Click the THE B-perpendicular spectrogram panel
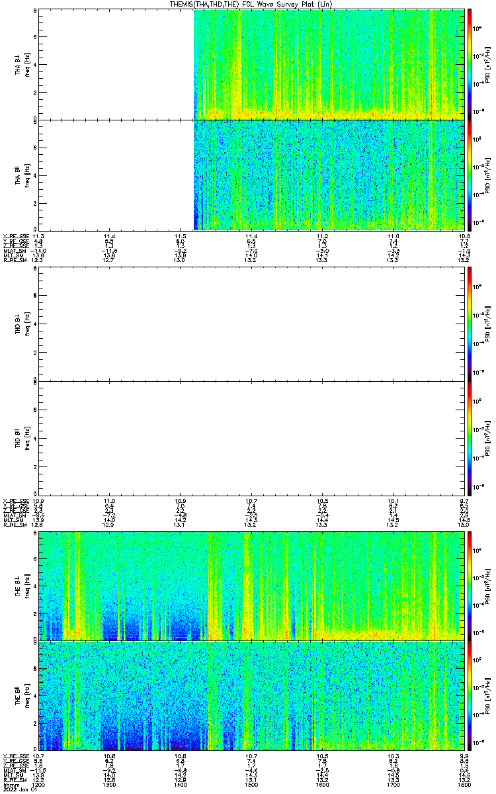 point(251,586)
